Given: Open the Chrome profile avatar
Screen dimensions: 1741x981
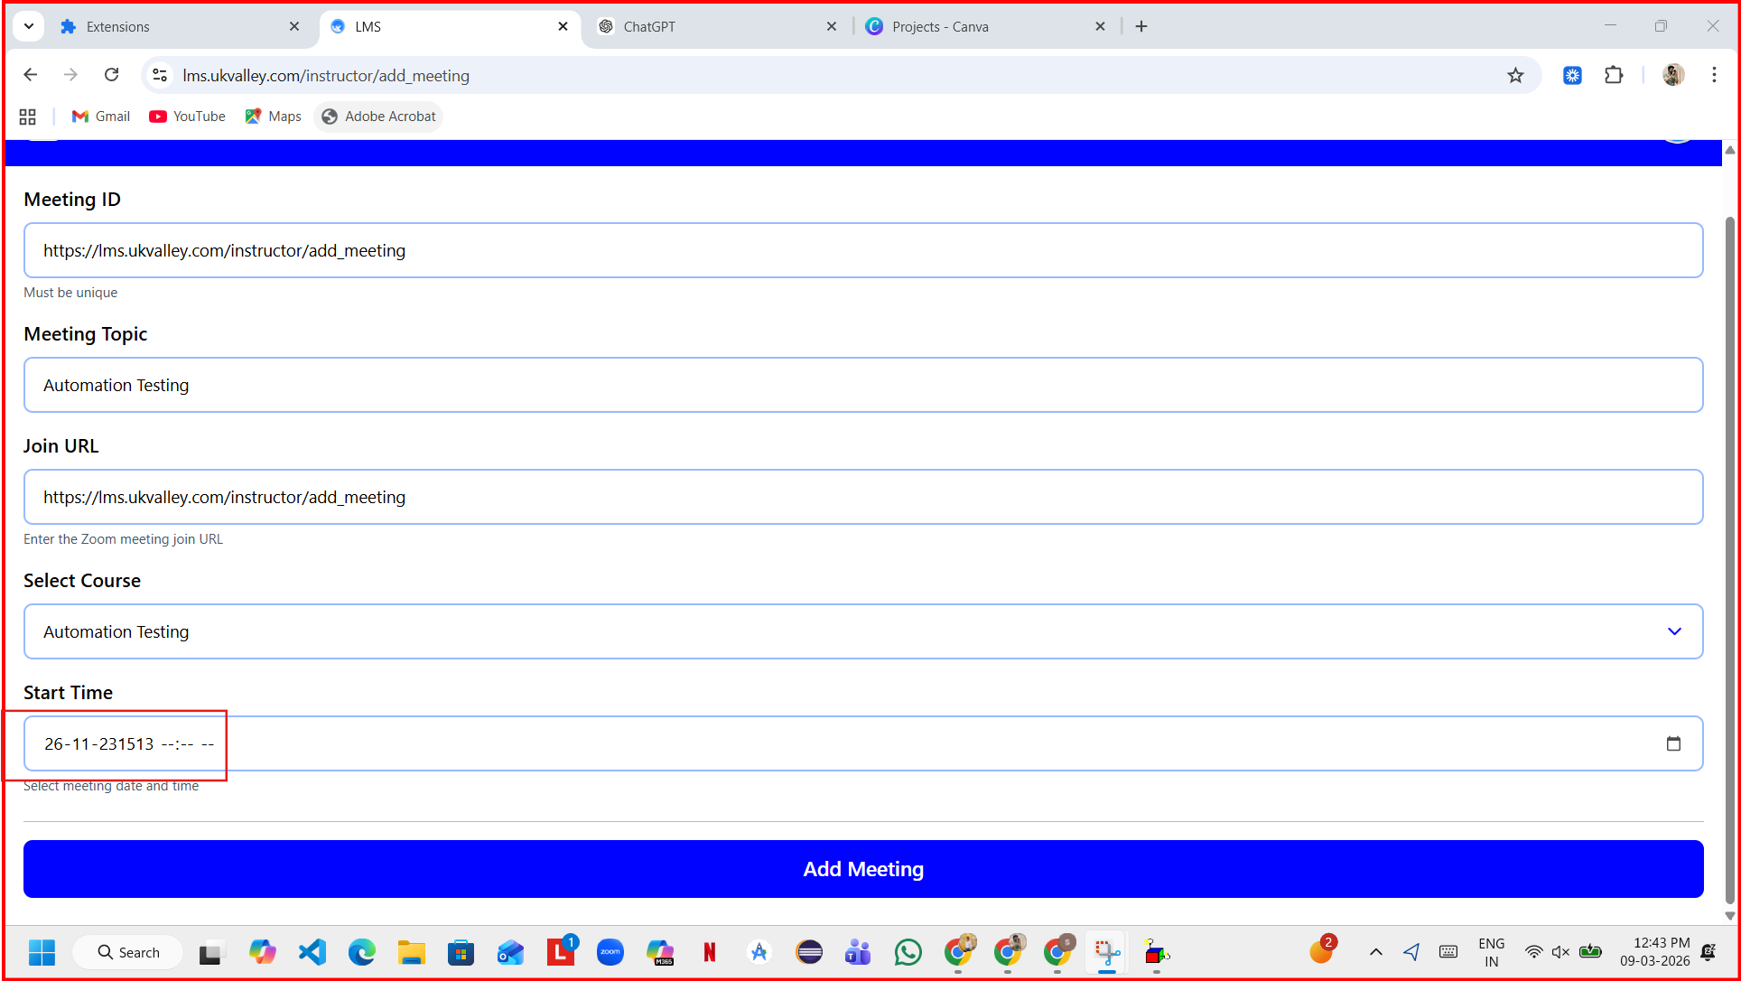Looking at the screenshot, I should pos(1672,76).
